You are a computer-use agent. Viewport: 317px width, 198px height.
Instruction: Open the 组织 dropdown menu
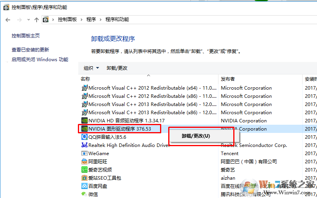point(91,68)
